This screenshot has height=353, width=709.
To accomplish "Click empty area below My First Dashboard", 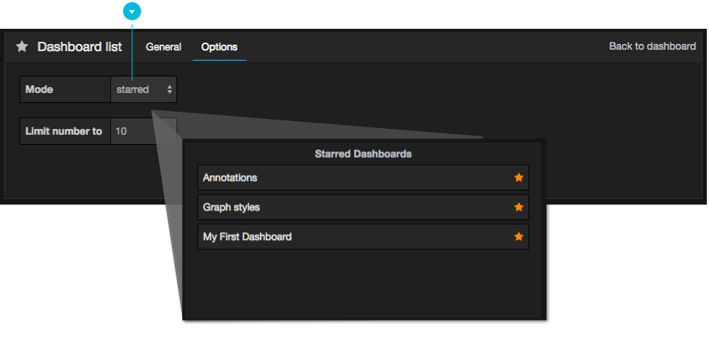I will click(363, 282).
